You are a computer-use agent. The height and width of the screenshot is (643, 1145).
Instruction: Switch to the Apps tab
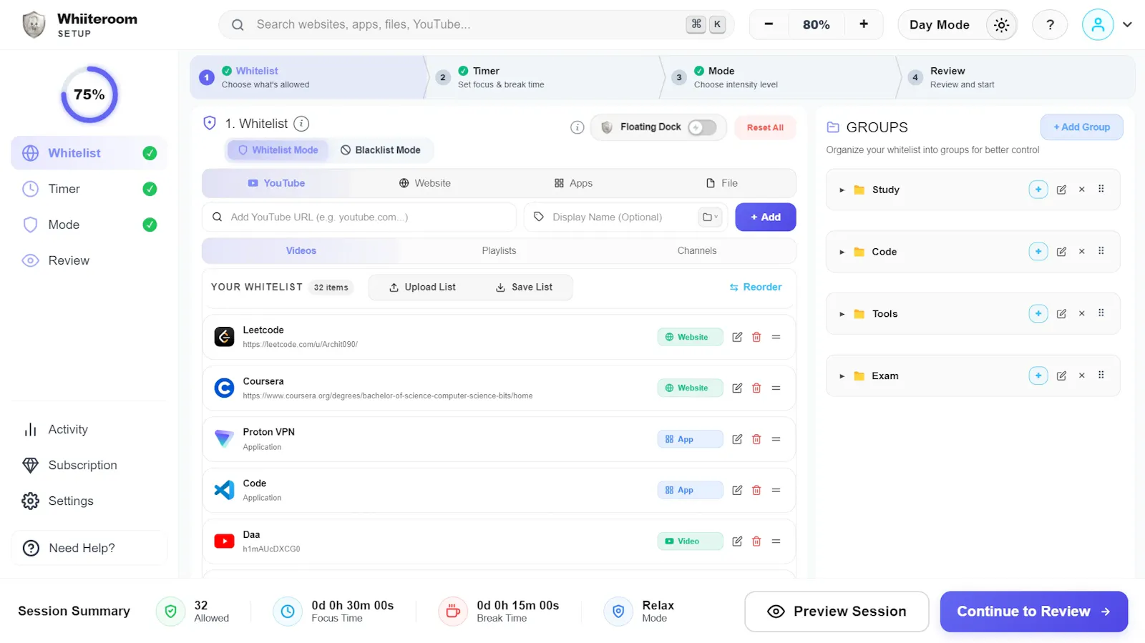(573, 183)
